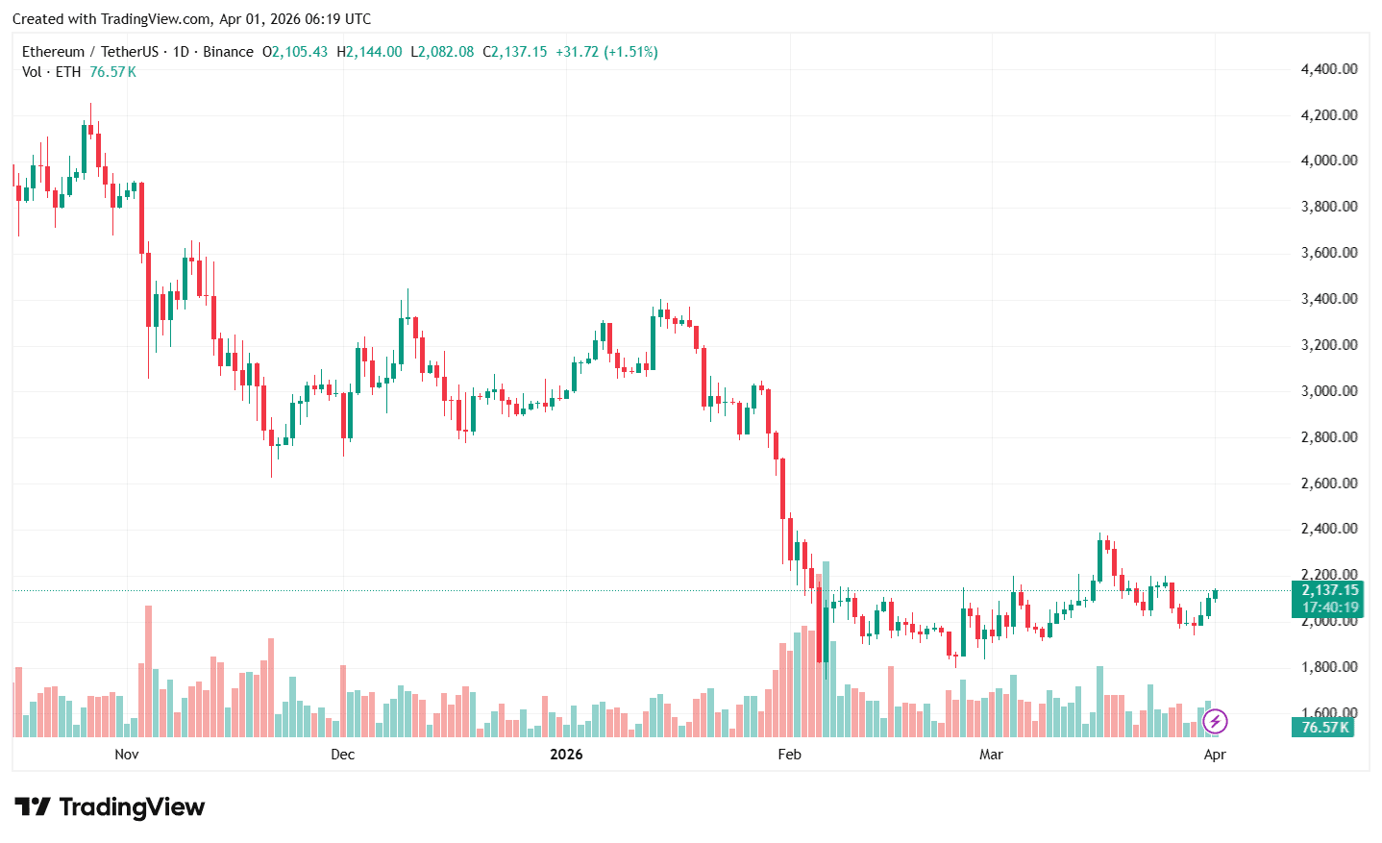
Task: Click the TradingView logo icon
Action: click(x=33, y=806)
